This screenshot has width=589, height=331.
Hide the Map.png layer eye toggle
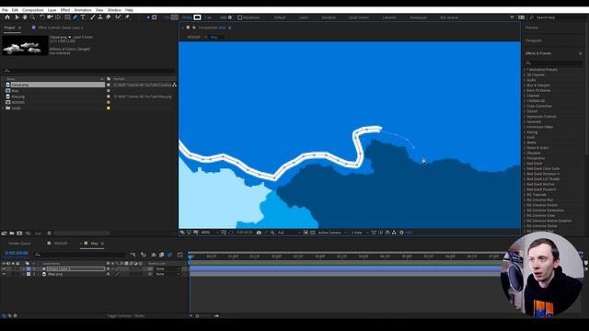coord(4,274)
